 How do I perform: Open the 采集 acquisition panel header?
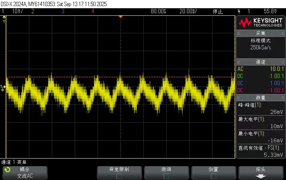(x=261, y=33)
